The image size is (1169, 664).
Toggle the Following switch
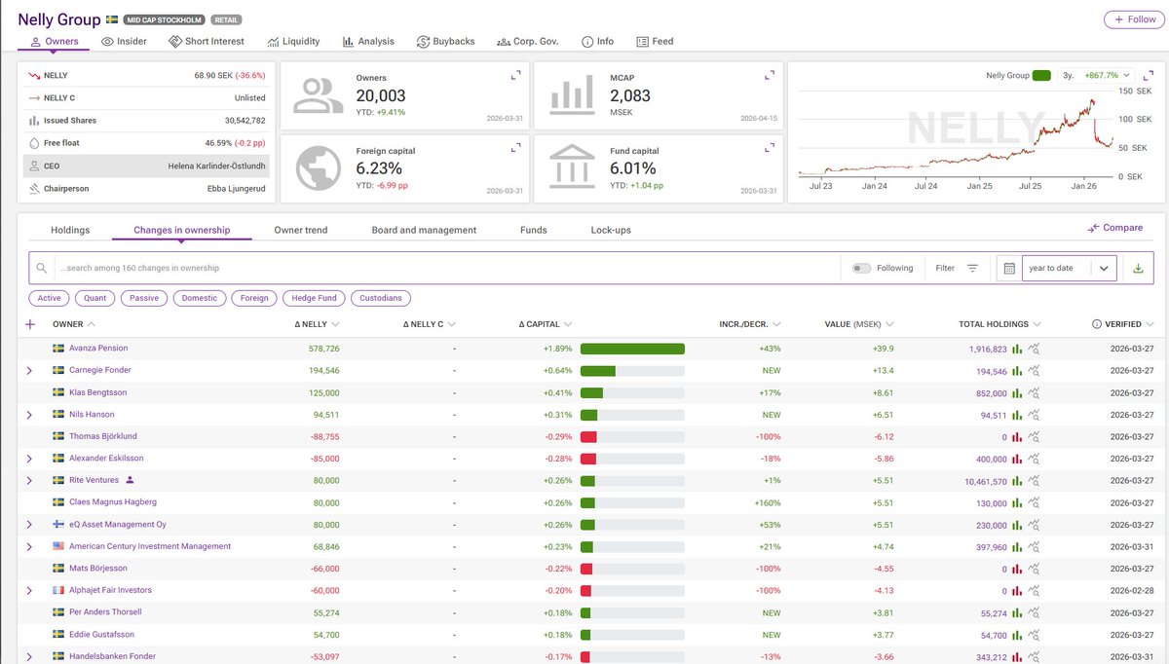(861, 268)
